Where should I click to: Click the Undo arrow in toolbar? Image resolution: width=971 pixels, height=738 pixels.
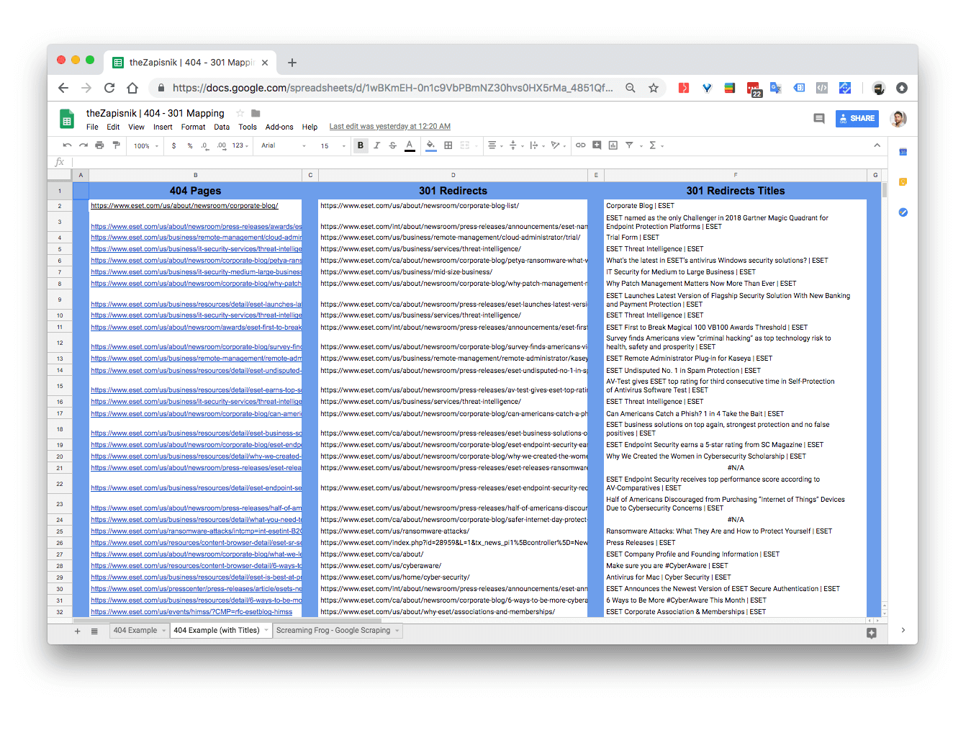[67, 145]
